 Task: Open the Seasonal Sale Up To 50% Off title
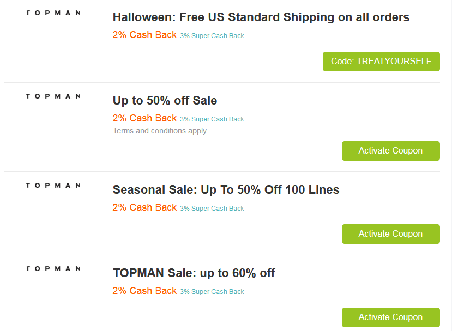[226, 190]
